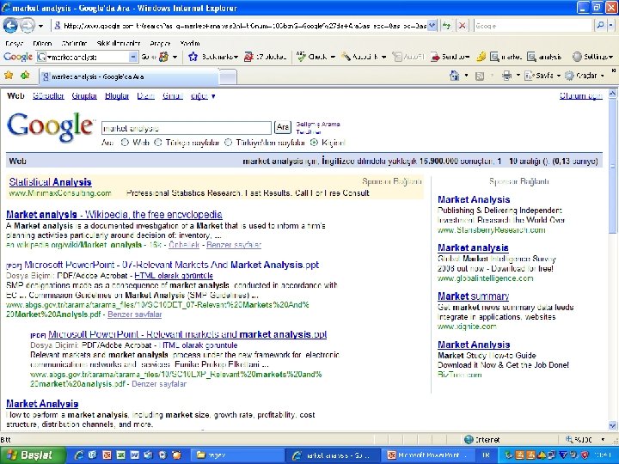Open the Görünüm menu
The height and width of the screenshot is (464, 619).
74,44
